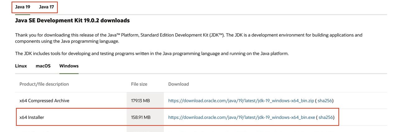Select the Windows platform tab
The width and height of the screenshot is (398, 132).
69,66
